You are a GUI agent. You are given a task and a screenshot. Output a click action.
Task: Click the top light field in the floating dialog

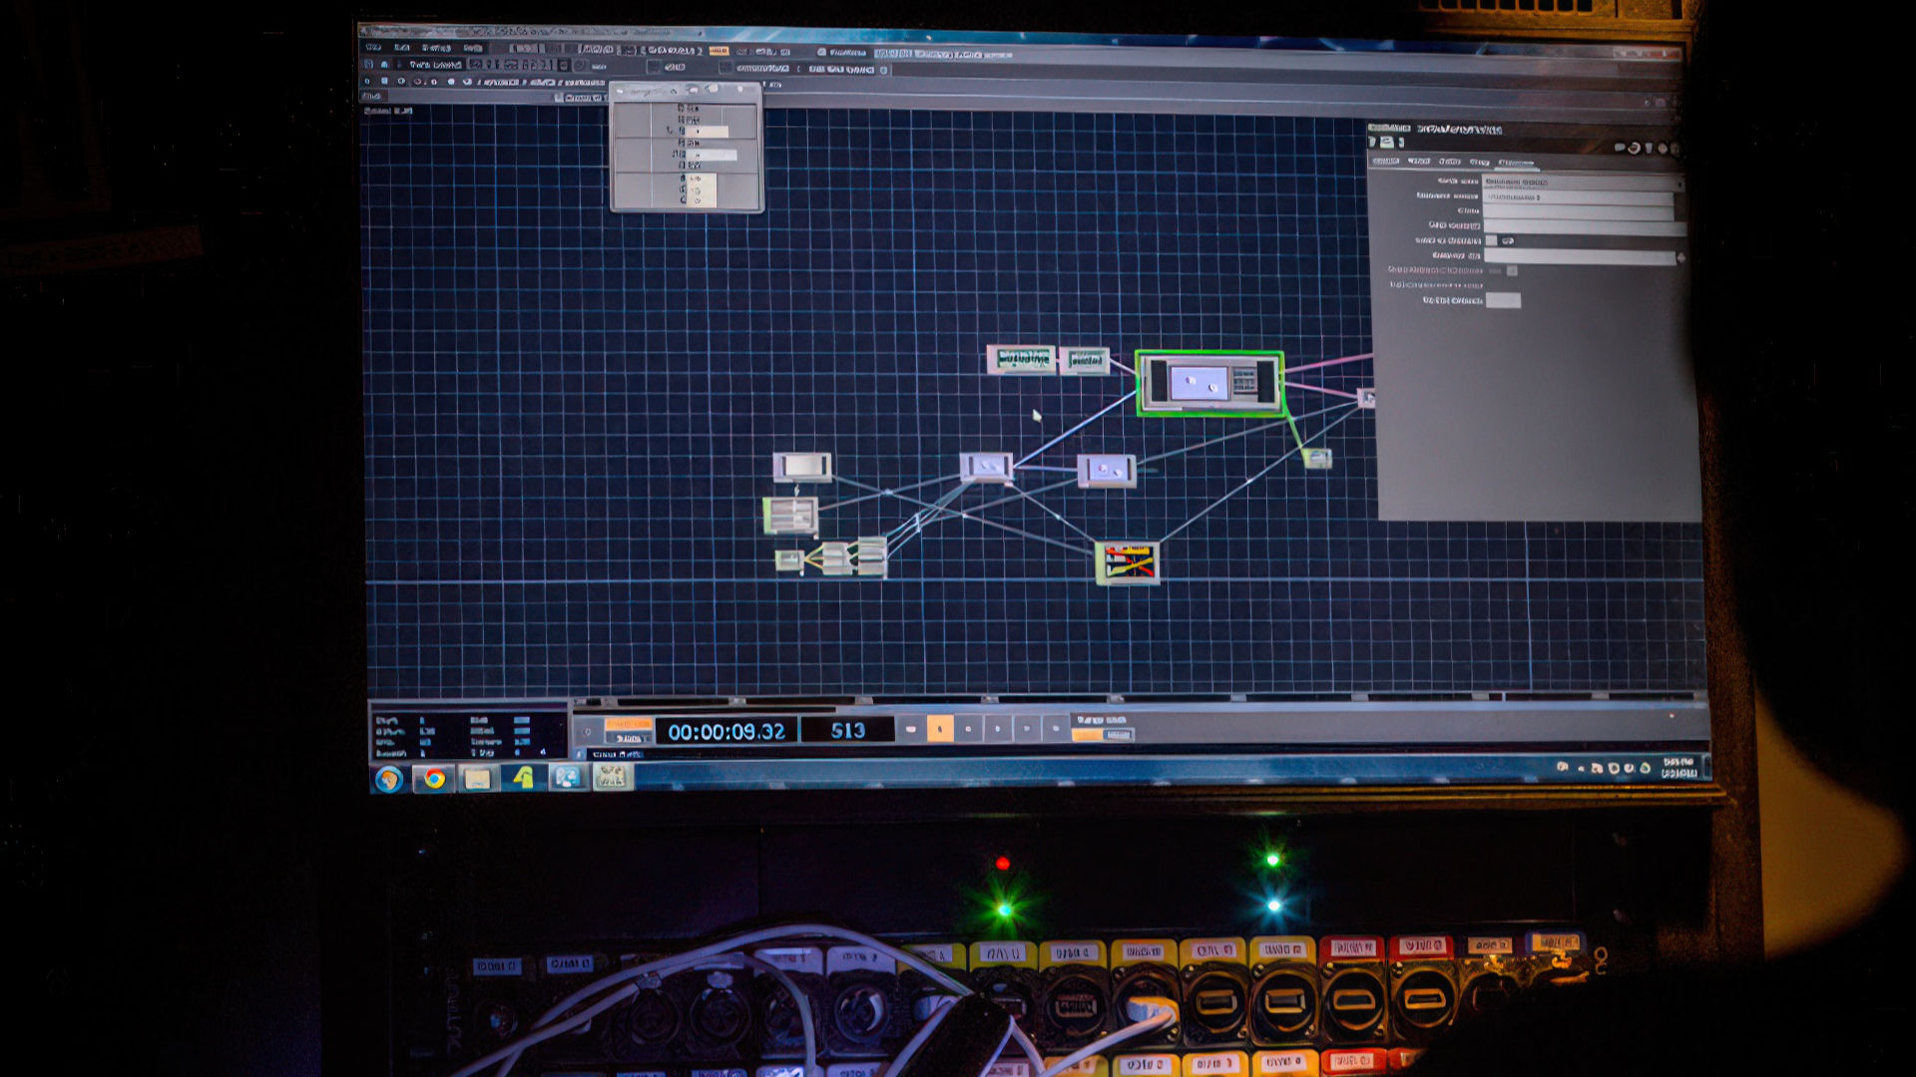pyautogui.click(x=707, y=132)
